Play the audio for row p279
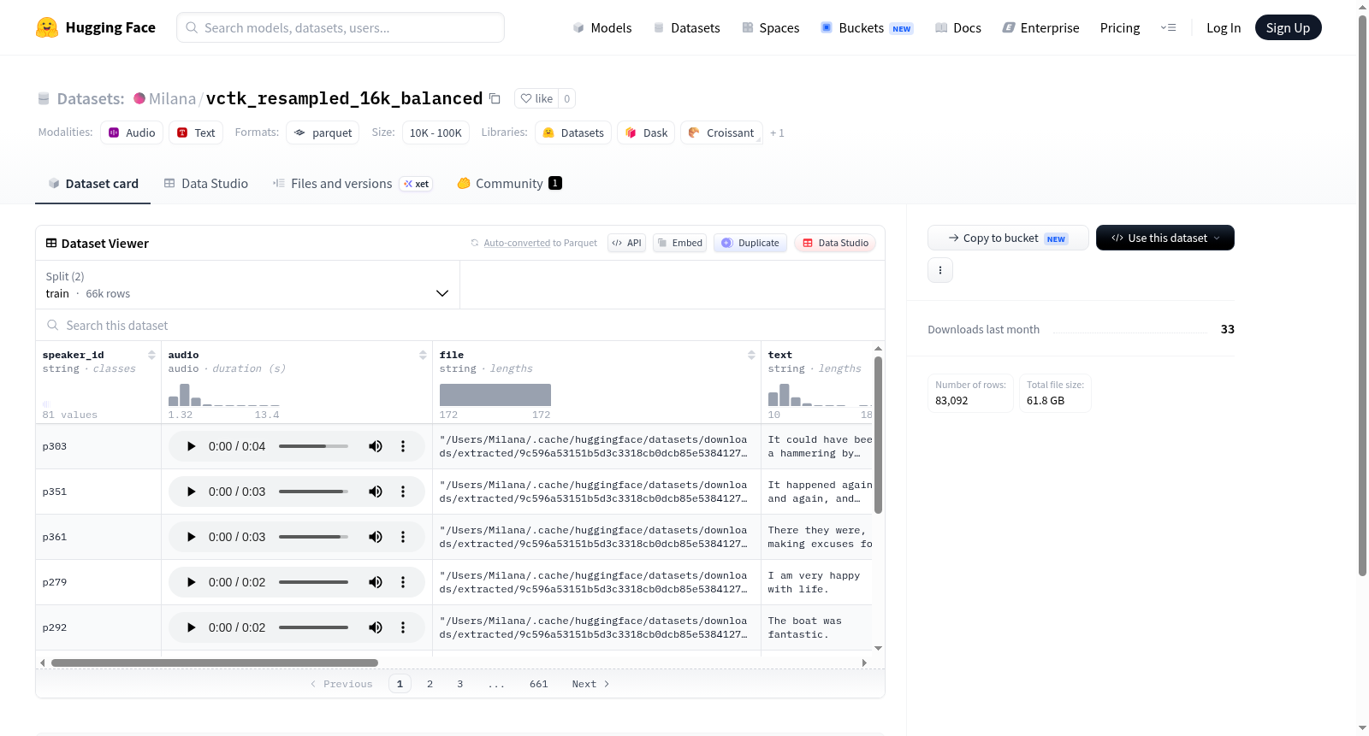1369x736 pixels. pyautogui.click(x=191, y=582)
